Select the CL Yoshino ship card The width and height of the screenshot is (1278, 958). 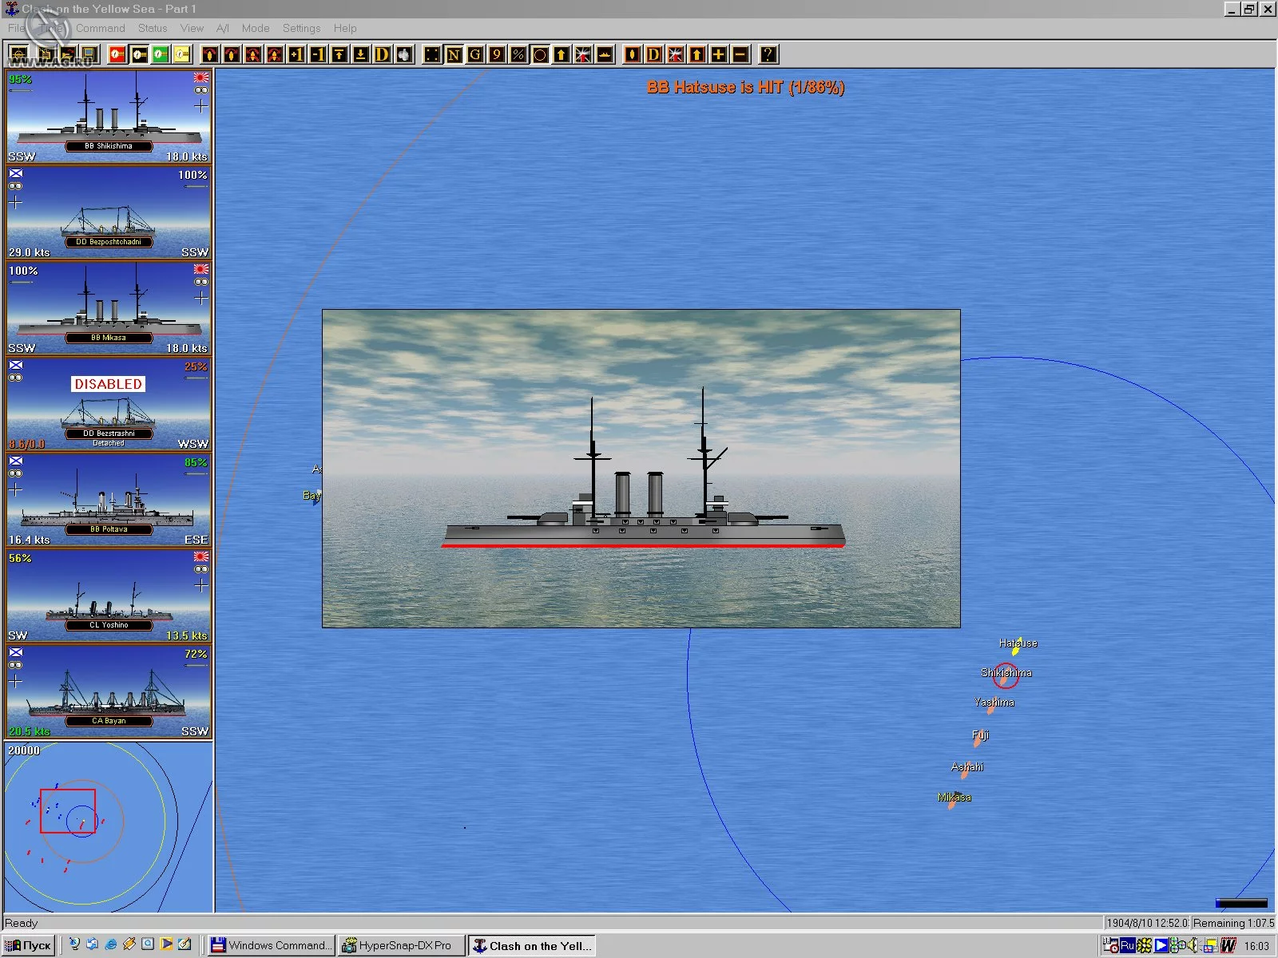click(x=109, y=596)
